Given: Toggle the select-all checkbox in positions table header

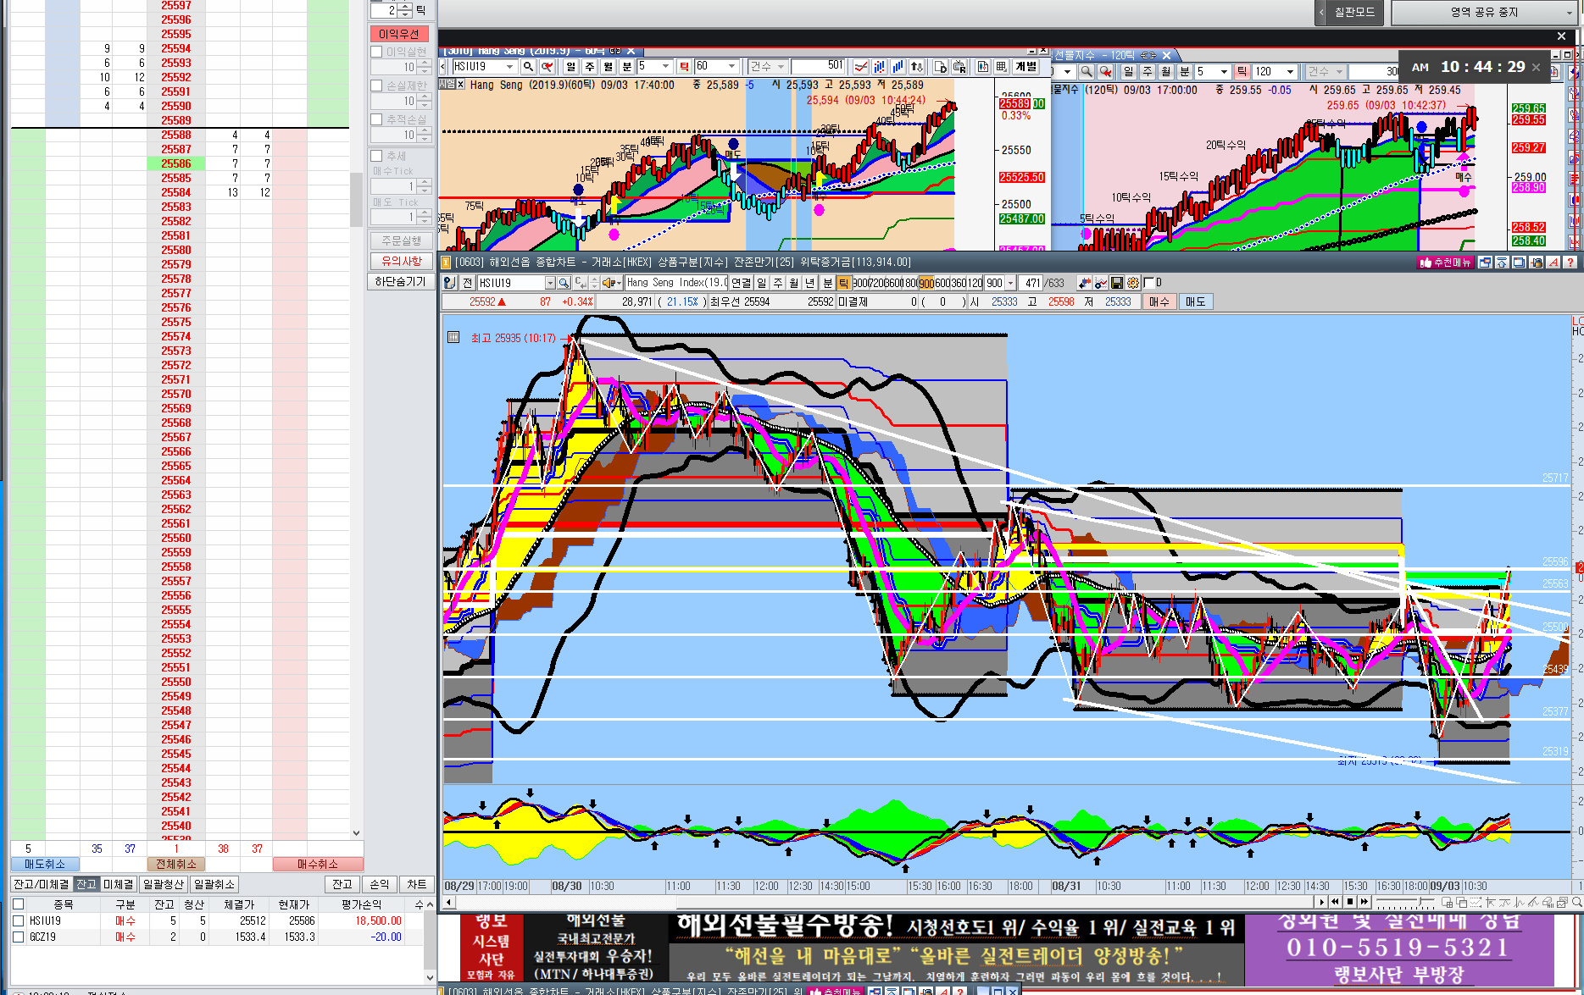Looking at the screenshot, I should pyautogui.click(x=19, y=904).
